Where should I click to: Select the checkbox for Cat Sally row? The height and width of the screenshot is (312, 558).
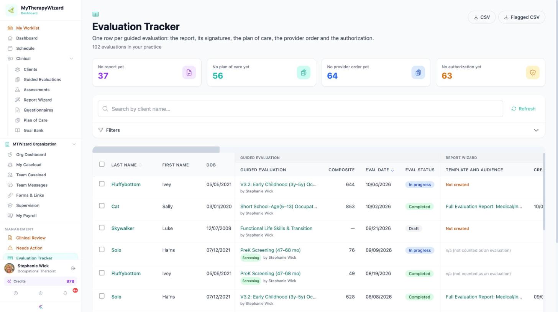(102, 205)
